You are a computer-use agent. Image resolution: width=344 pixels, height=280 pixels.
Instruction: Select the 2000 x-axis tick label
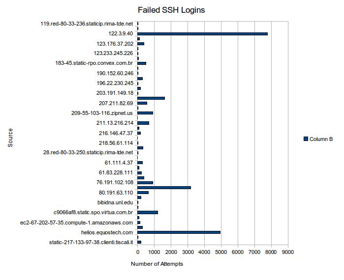tap(171, 252)
